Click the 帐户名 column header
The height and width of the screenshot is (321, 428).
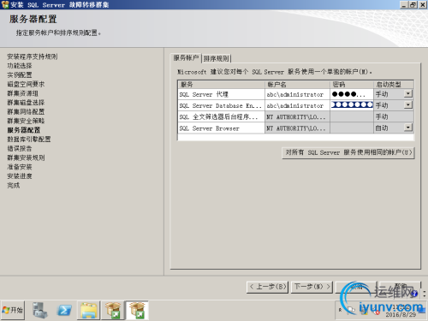point(297,85)
